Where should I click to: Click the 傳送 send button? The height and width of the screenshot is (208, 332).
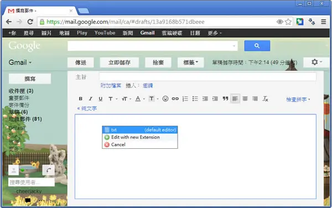click(81, 63)
